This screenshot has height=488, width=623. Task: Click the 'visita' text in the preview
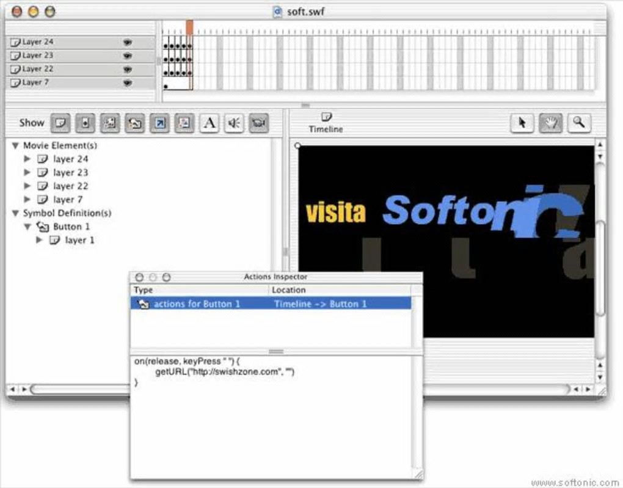click(x=336, y=212)
